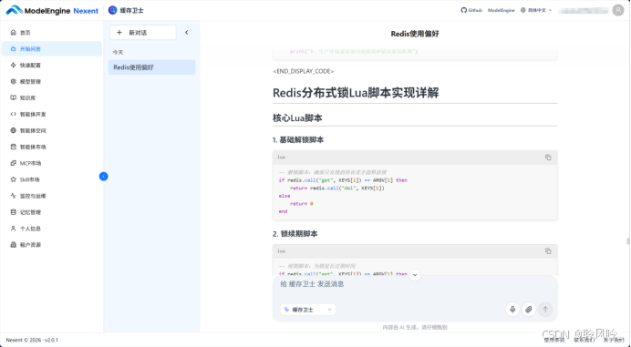The width and height of the screenshot is (631, 347).
Task: Click the home icon beside 首页
Action: [x=14, y=33]
